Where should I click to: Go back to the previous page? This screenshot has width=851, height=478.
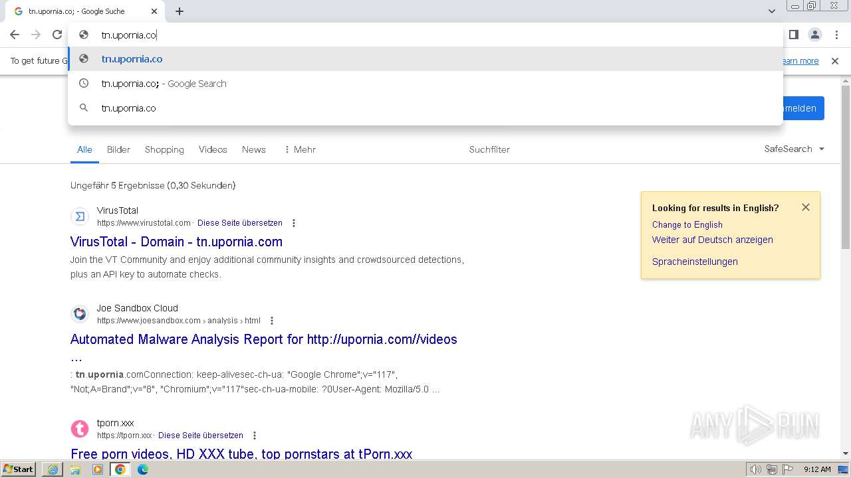pyautogui.click(x=15, y=35)
